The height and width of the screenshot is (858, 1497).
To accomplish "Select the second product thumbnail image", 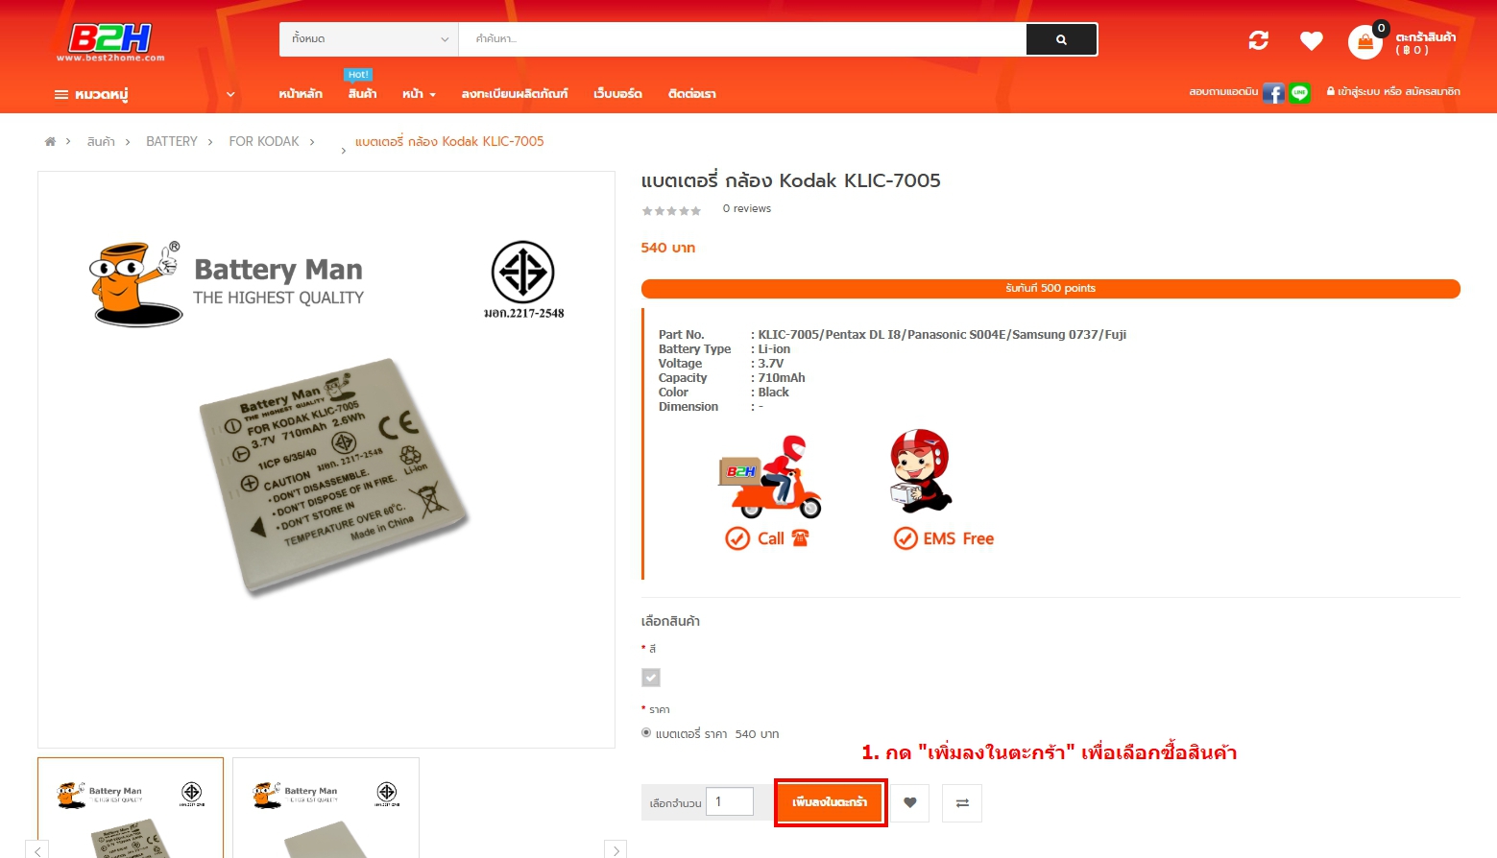I will (x=326, y=807).
